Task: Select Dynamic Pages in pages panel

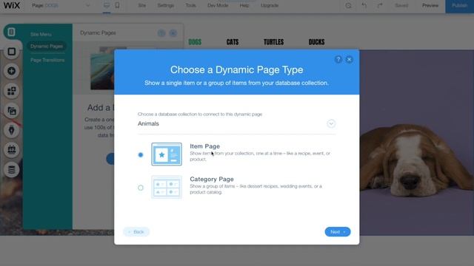Action: tap(47, 46)
